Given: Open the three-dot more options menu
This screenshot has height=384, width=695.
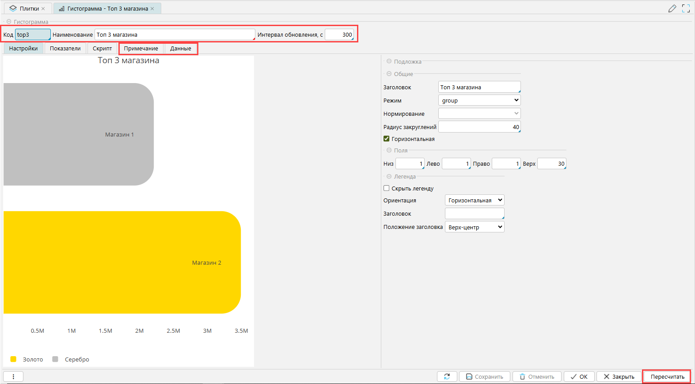Looking at the screenshot, I should tap(13, 376).
